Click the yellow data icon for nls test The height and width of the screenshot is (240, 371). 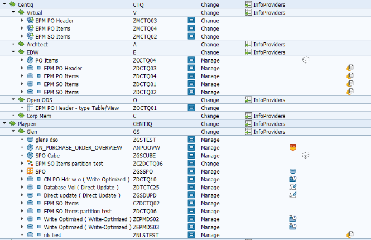350,235
